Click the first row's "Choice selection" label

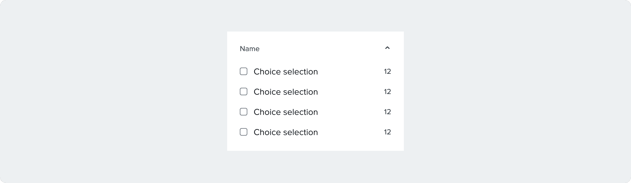pyautogui.click(x=286, y=72)
